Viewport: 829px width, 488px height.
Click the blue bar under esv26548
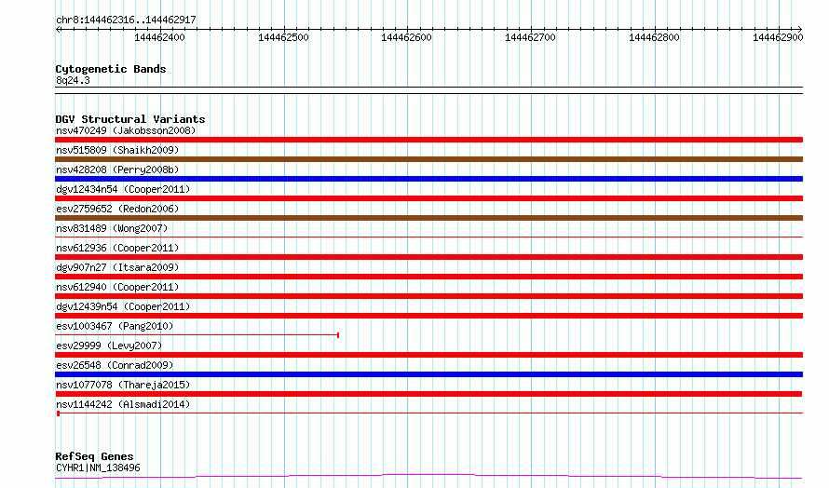pyautogui.click(x=428, y=374)
